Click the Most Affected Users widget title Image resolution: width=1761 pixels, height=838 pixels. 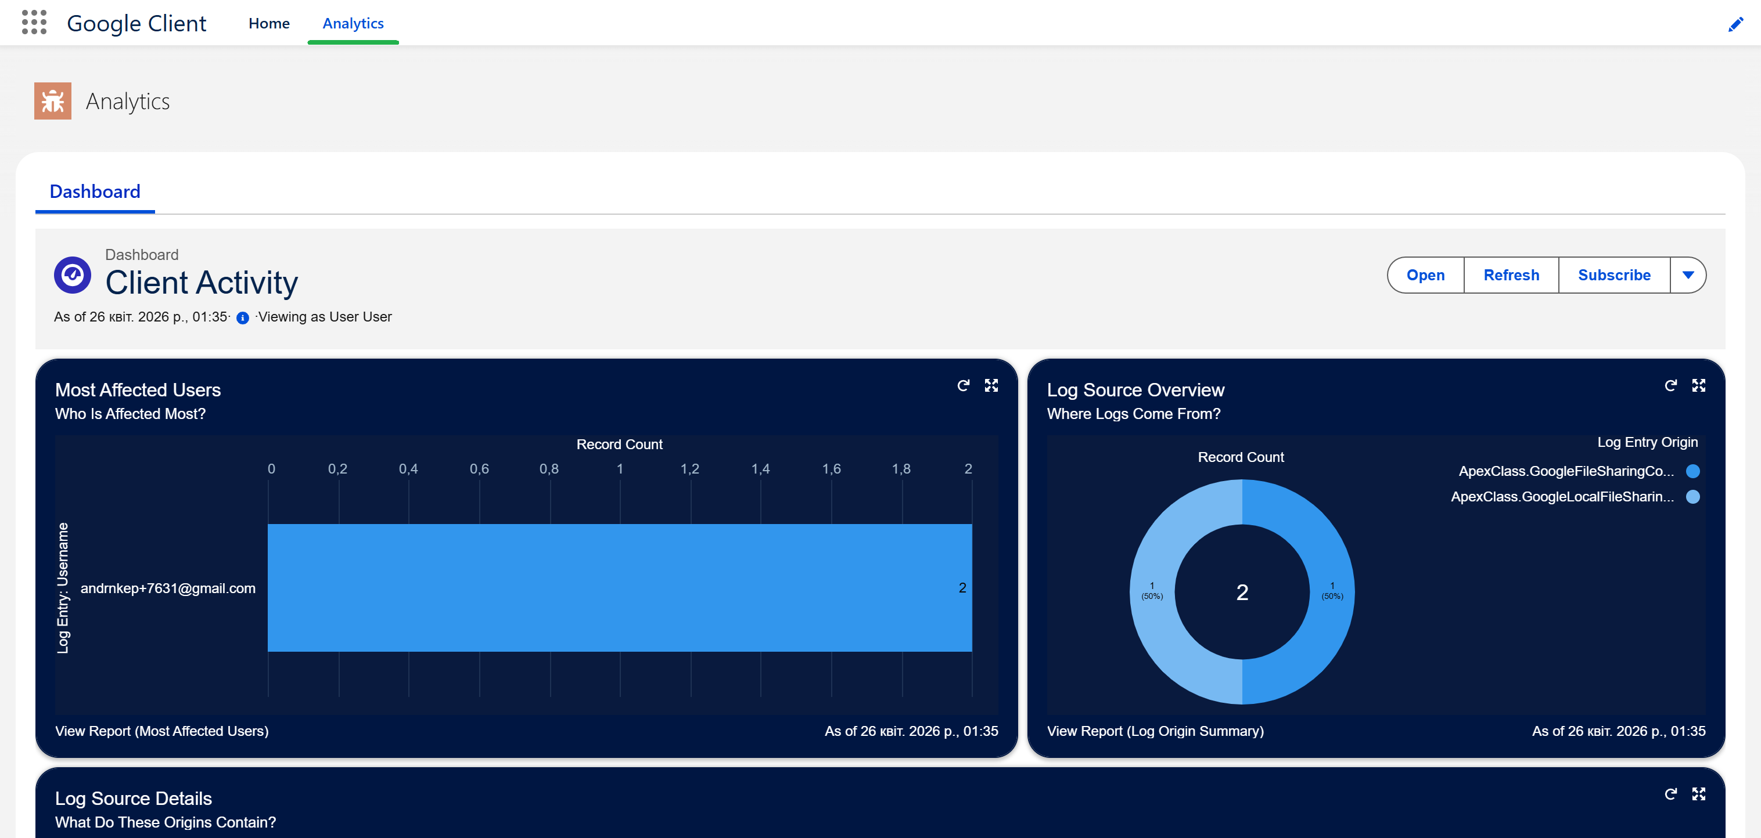(x=138, y=390)
